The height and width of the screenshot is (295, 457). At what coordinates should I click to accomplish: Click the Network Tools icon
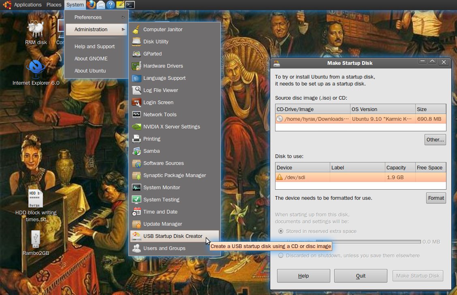[x=136, y=115]
